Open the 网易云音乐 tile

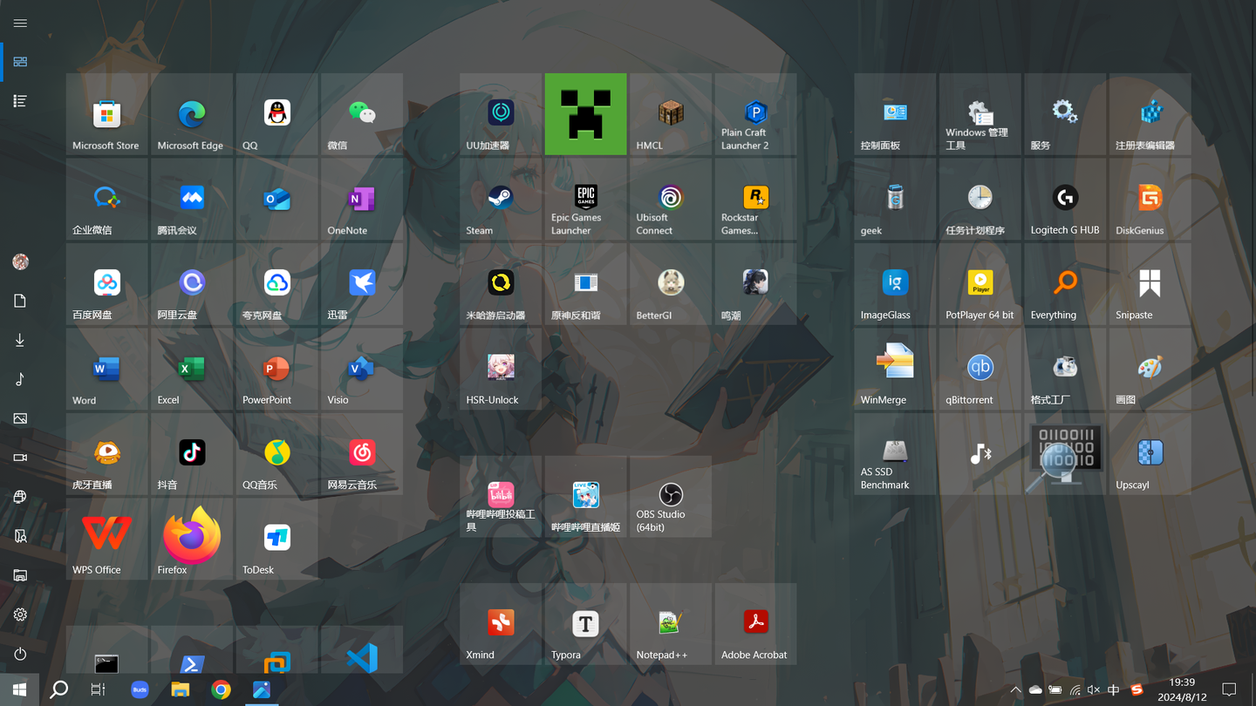(361, 454)
